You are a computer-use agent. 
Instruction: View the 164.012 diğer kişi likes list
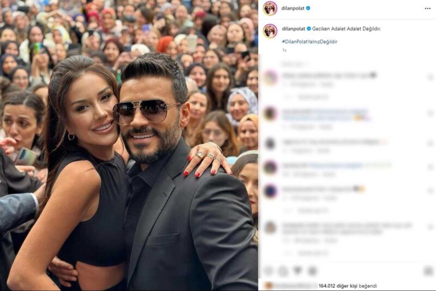tap(348, 286)
